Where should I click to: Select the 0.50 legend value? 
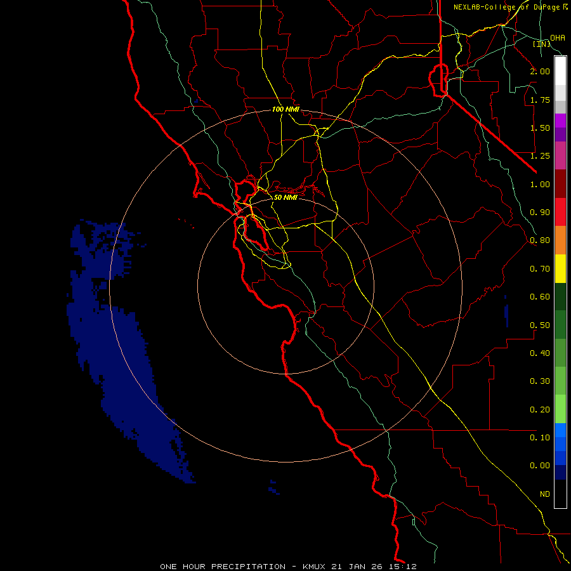point(540,325)
